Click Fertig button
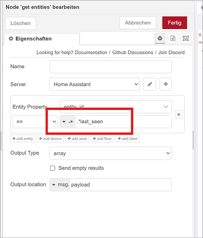The width and height of the screenshot is (203, 238). point(174,23)
